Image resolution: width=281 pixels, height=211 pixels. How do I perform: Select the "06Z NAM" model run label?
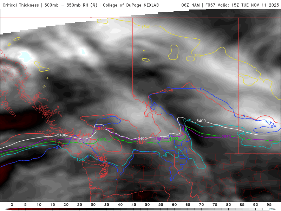(x=190, y=5)
